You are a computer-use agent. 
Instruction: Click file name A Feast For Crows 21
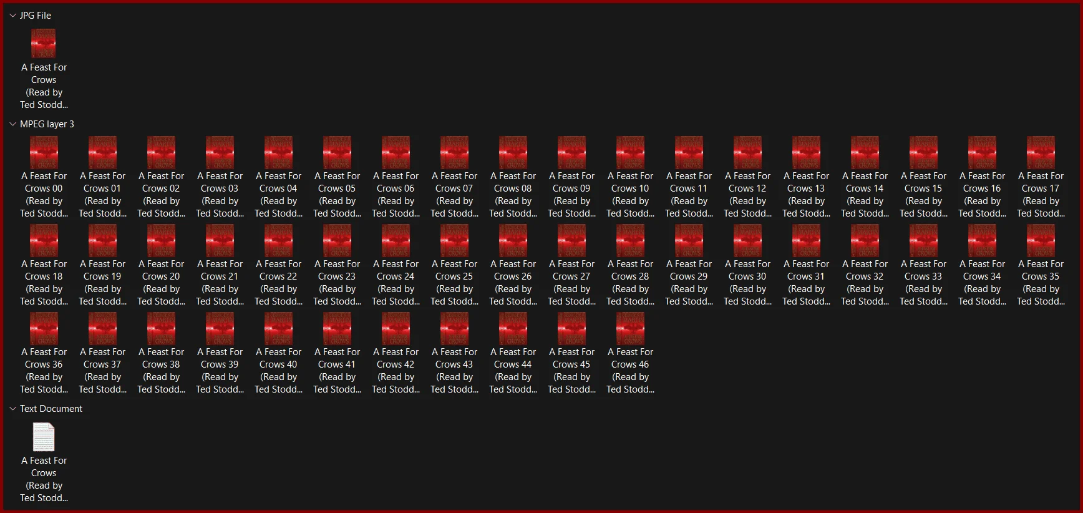(220, 283)
